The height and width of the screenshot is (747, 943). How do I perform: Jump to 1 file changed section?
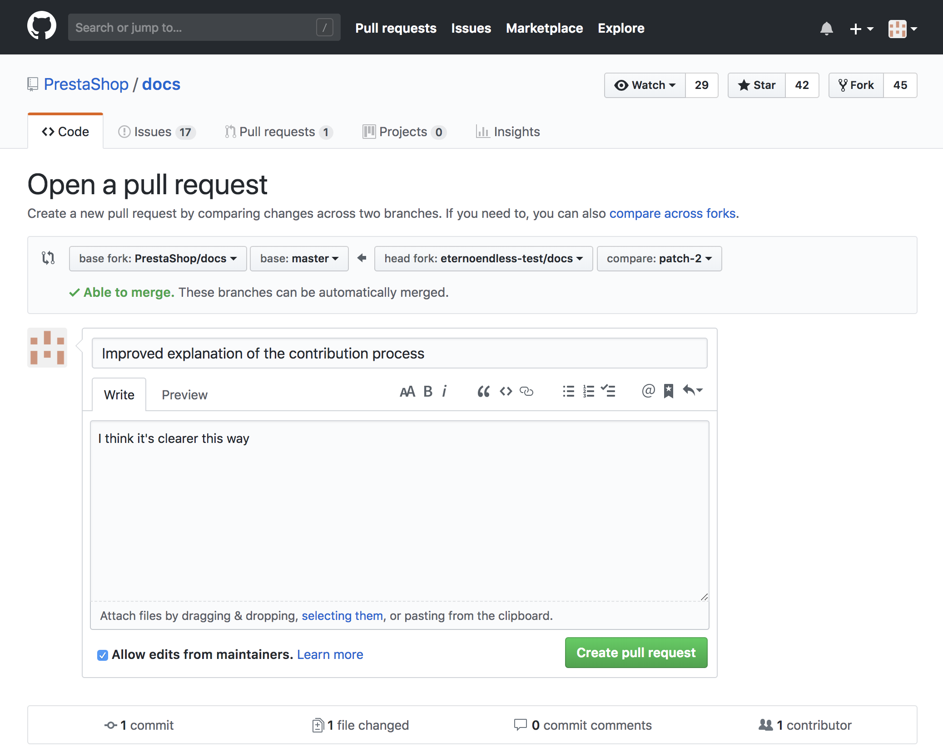click(361, 725)
